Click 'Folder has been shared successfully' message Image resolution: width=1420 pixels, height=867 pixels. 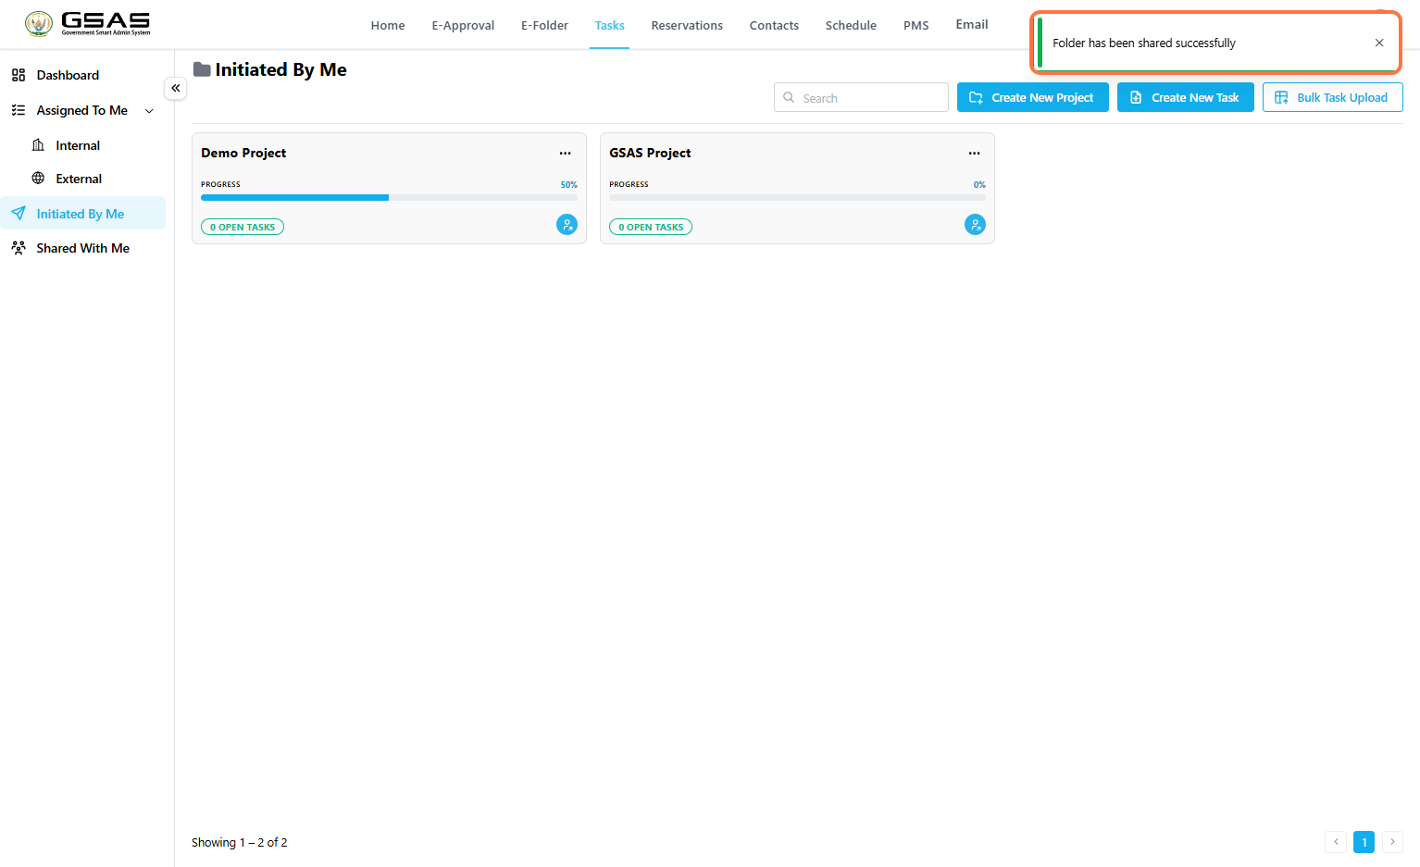1144,43
